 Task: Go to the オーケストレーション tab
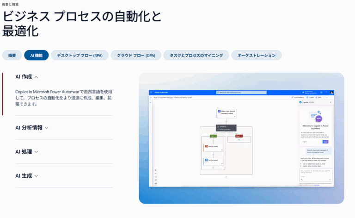click(x=257, y=55)
